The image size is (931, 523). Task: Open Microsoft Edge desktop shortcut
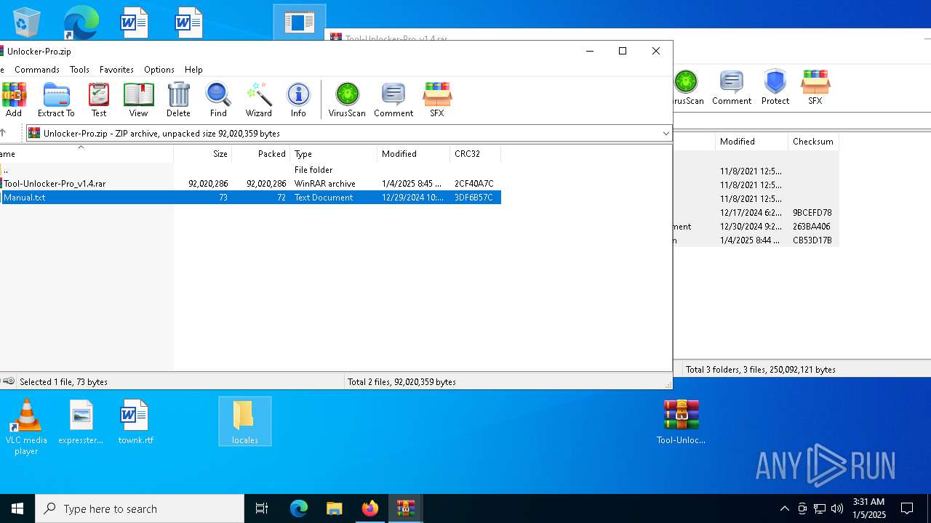tap(81, 22)
